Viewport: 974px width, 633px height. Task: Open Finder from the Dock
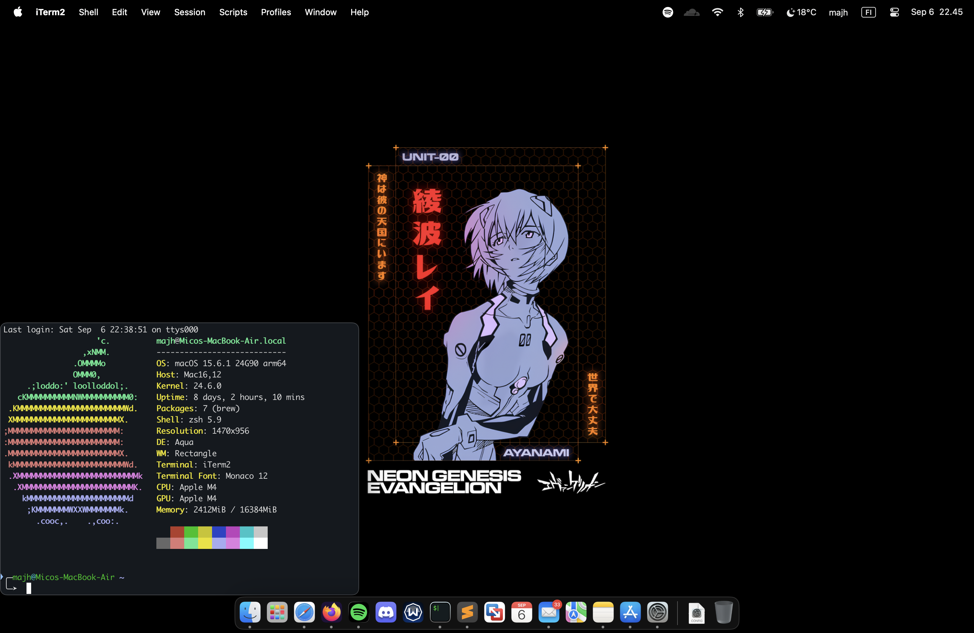click(250, 612)
